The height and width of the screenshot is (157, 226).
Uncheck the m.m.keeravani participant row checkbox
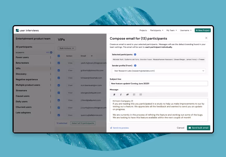coord(59,85)
